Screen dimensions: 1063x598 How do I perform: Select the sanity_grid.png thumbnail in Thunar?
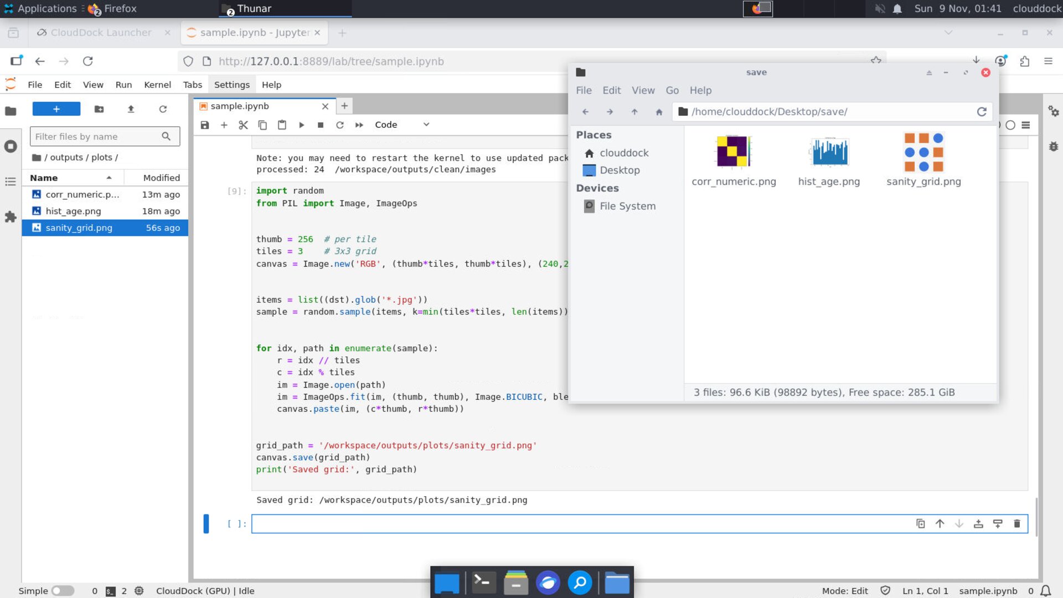pos(923,153)
